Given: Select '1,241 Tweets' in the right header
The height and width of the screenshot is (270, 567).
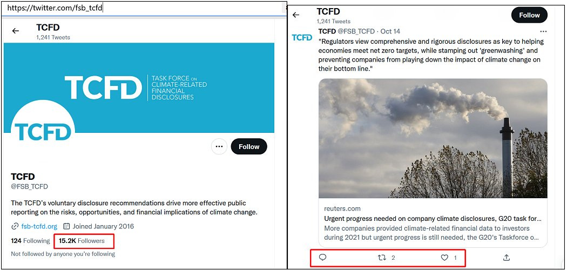Looking at the screenshot, I should tap(333, 21).
